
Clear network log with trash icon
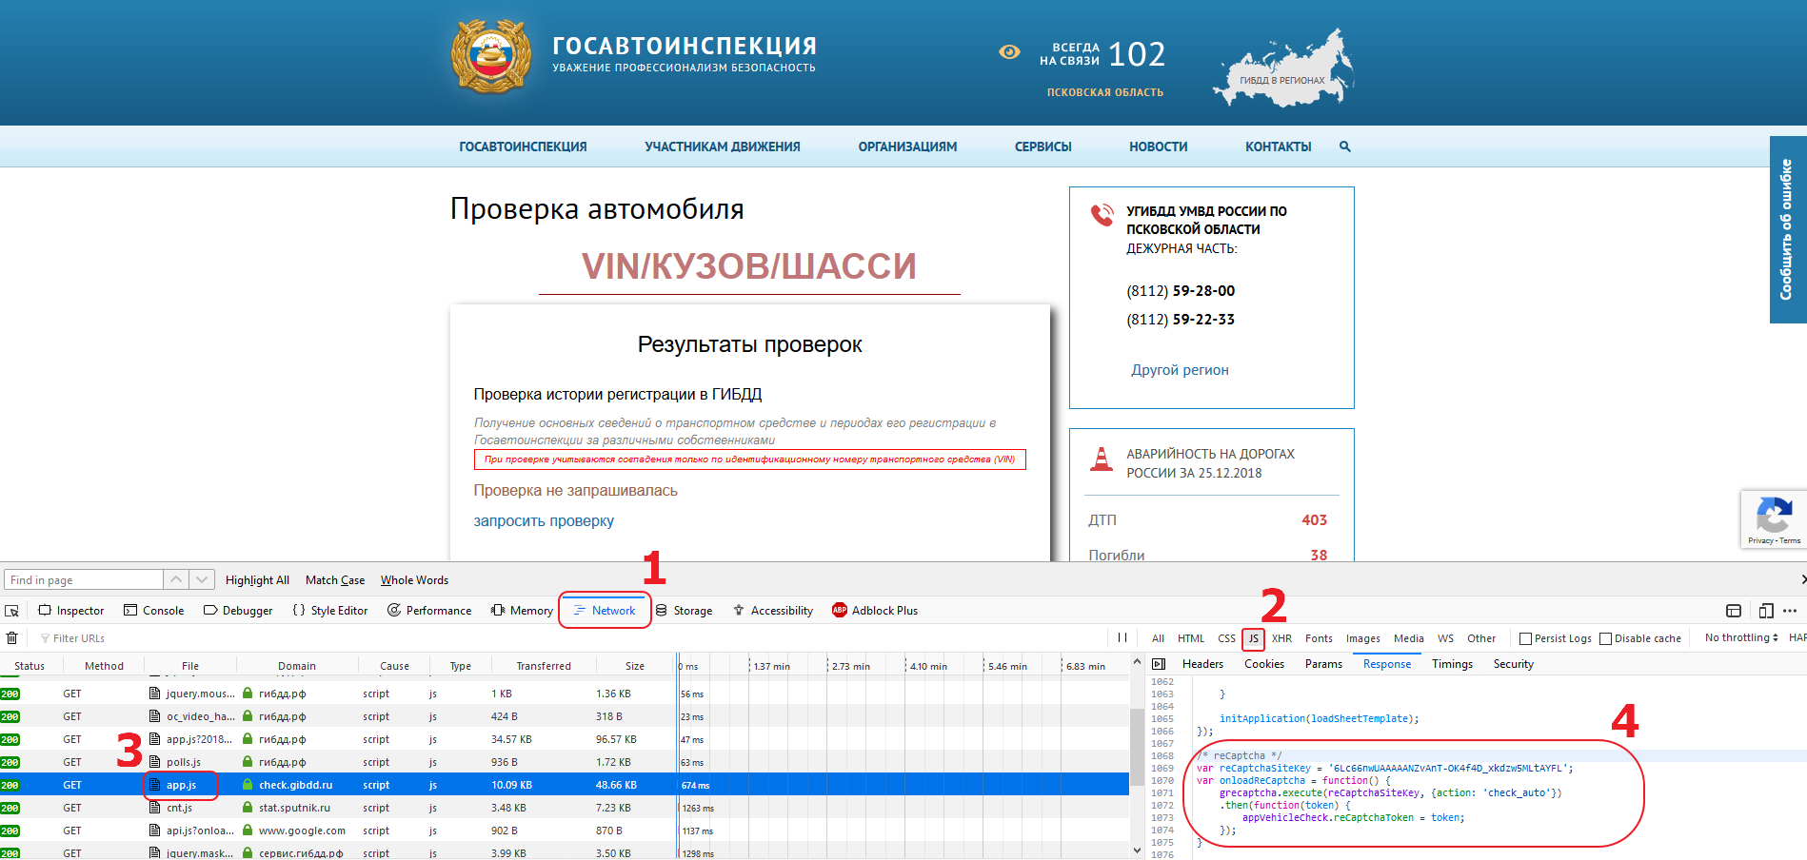point(12,638)
